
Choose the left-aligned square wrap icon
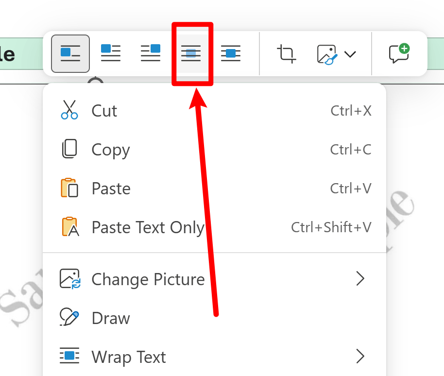111,53
